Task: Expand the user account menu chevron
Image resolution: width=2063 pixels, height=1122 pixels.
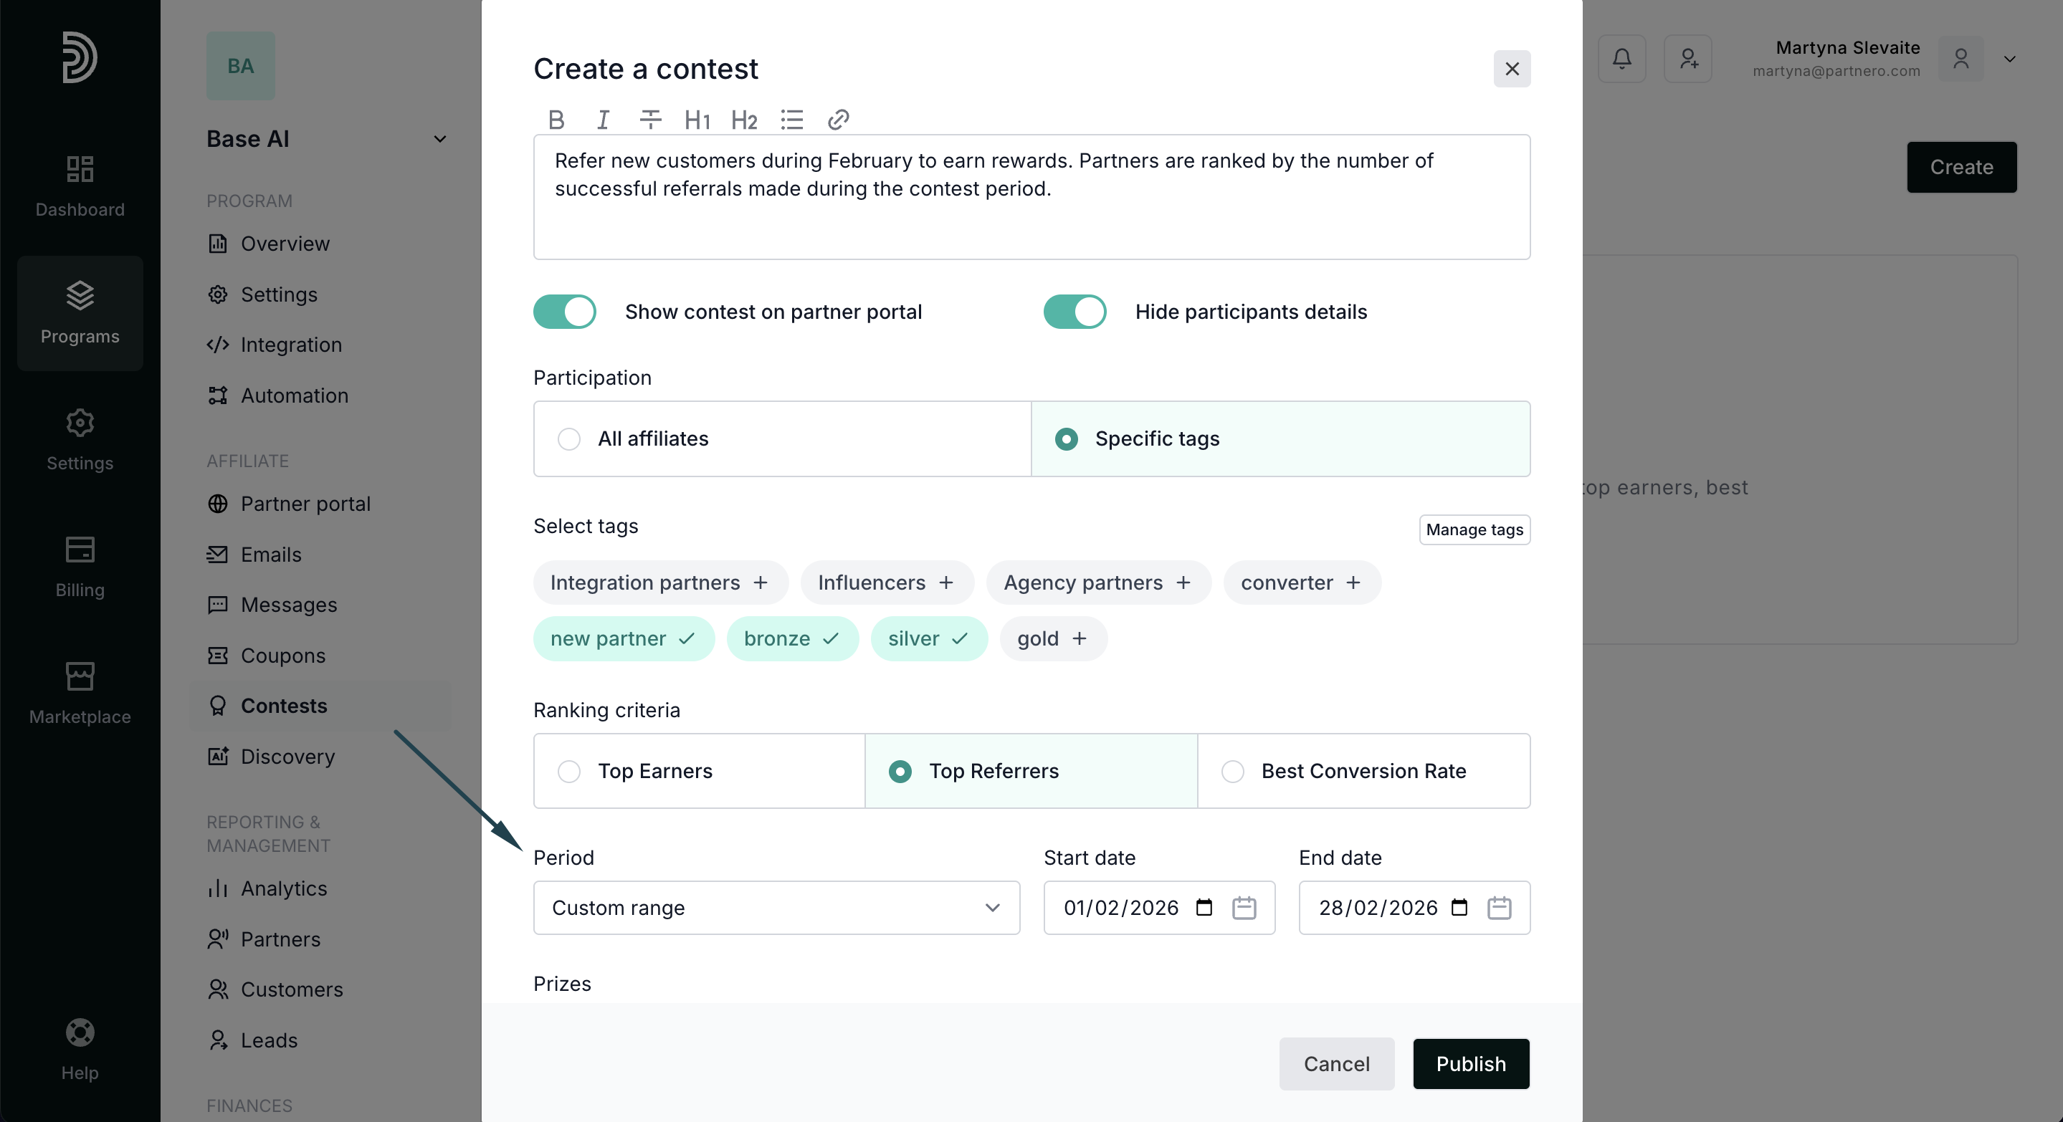Action: click(2009, 59)
